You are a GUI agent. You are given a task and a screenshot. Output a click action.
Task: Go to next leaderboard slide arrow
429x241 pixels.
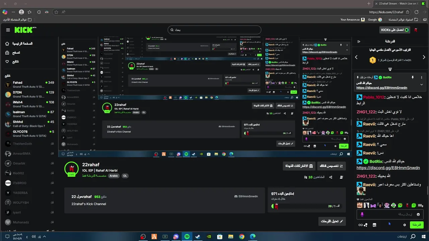pos(424,57)
